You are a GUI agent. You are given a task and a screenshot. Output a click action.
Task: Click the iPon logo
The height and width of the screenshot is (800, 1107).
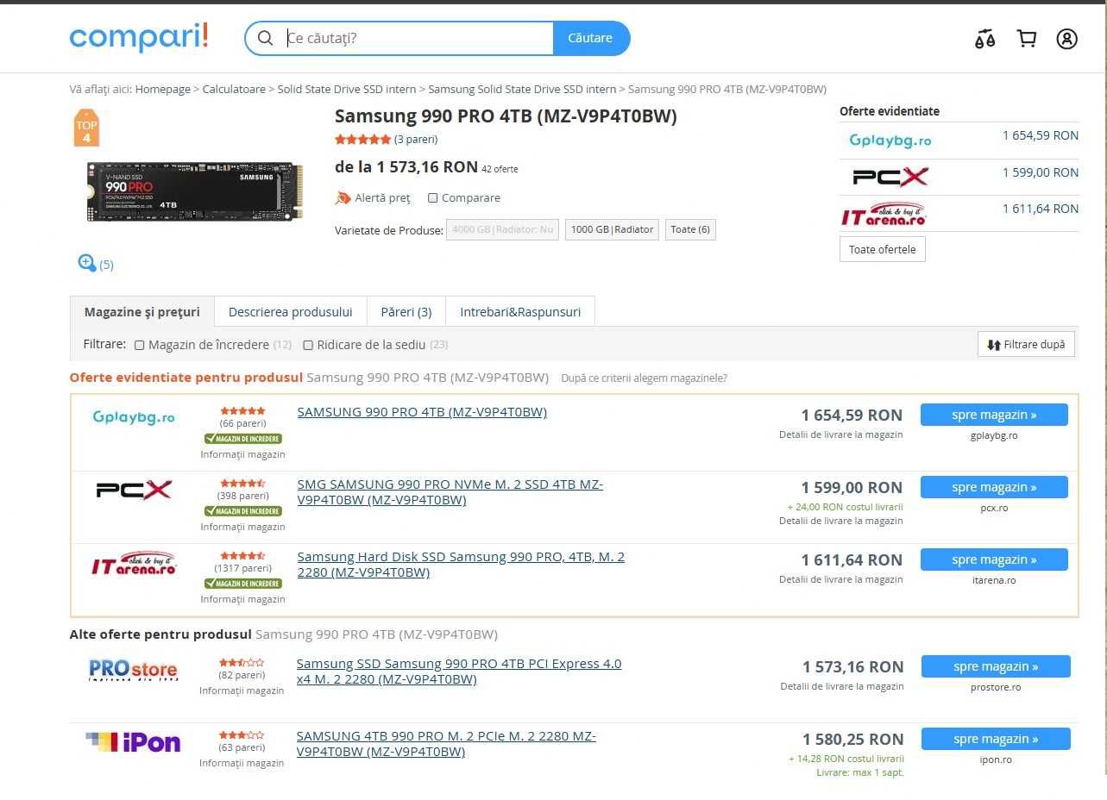click(x=133, y=741)
